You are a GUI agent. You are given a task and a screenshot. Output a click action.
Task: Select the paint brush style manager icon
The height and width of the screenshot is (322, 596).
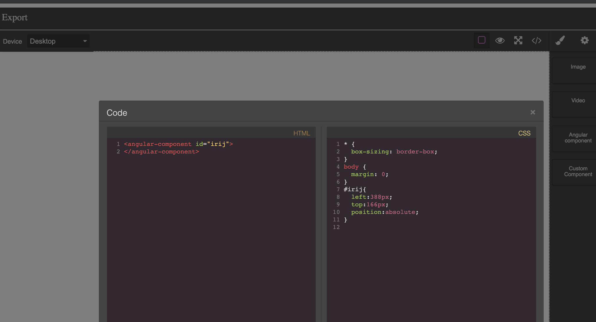(560, 40)
